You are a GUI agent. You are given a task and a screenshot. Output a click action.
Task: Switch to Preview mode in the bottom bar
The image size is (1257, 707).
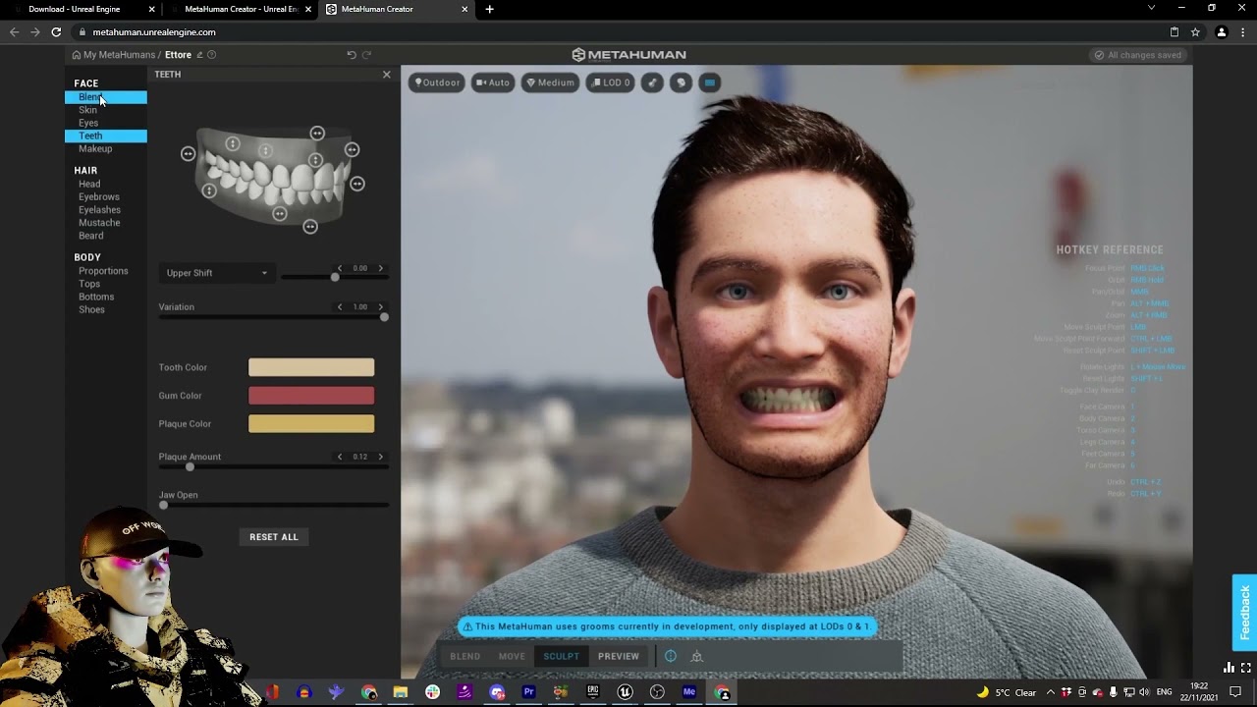(619, 656)
